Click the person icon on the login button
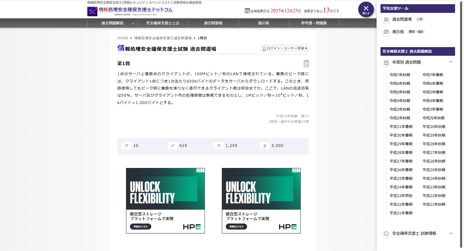This screenshot has width=464, height=251. (264, 48)
